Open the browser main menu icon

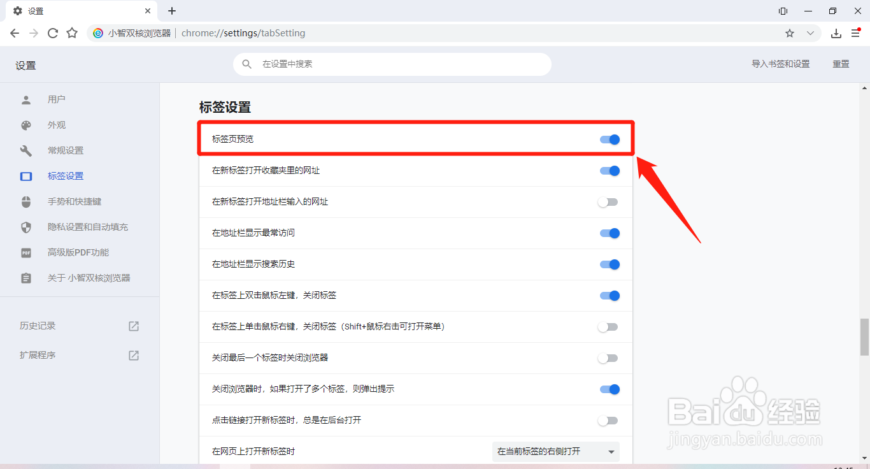pyautogui.click(x=855, y=33)
